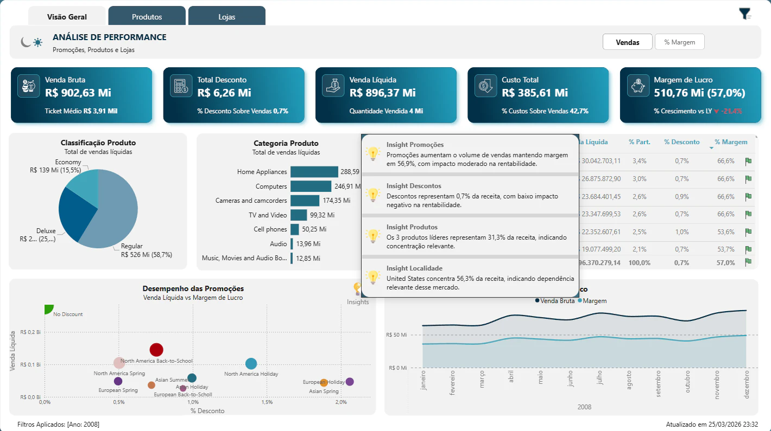Click the Total Desconto calculator icon

point(181,86)
